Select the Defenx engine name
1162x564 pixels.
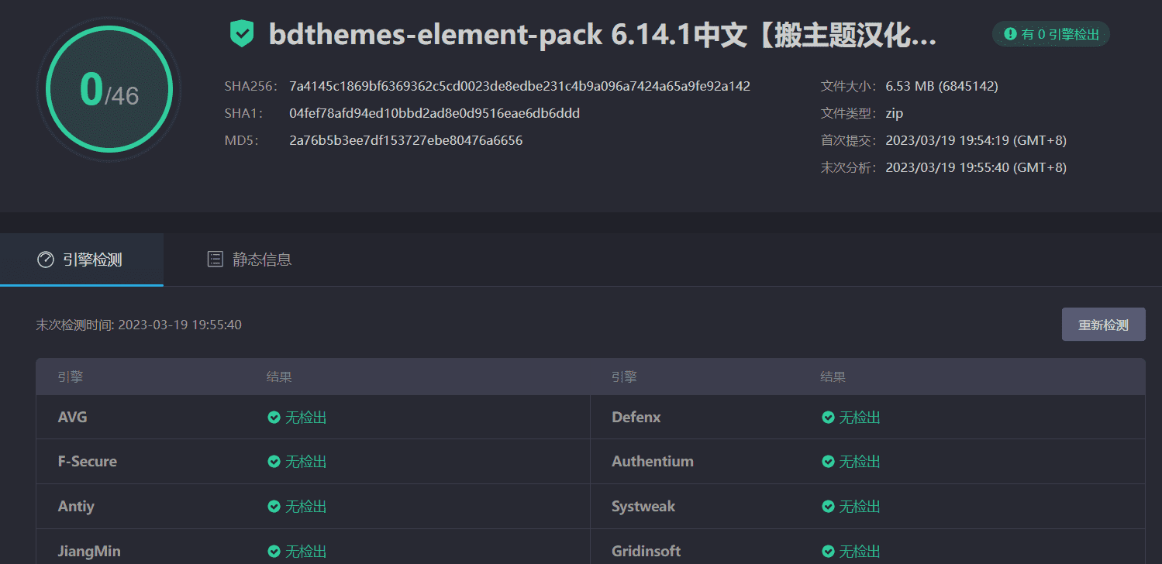pyautogui.click(x=636, y=418)
